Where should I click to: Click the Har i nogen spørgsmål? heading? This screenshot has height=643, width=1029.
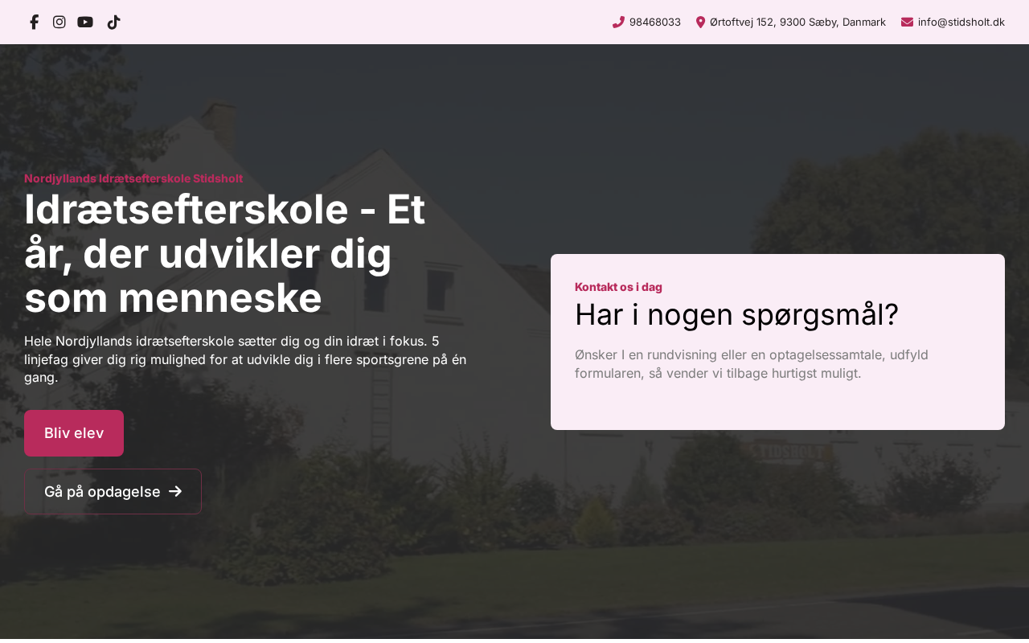coord(736,314)
